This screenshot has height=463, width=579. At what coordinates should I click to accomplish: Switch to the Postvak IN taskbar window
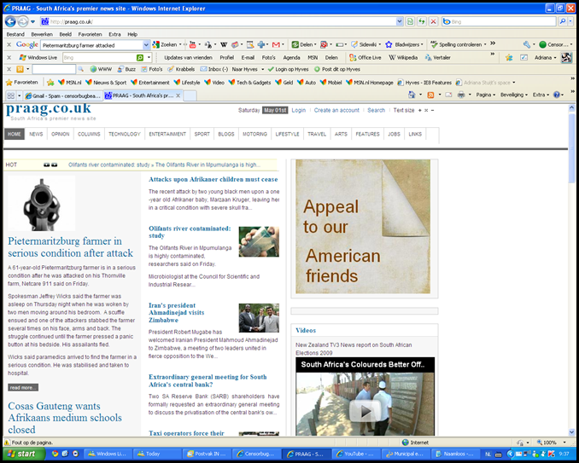pyautogui.click(x=207, y=454)
